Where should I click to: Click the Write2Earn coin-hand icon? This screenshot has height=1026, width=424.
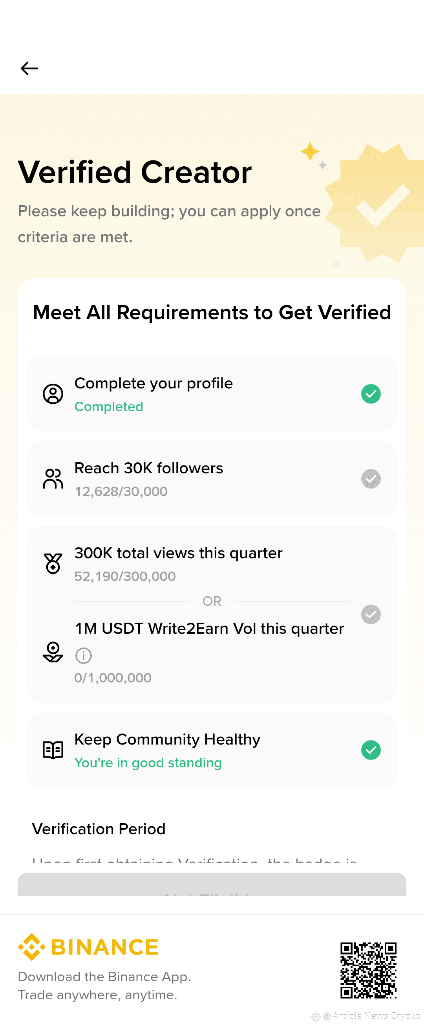pos(53,652)
